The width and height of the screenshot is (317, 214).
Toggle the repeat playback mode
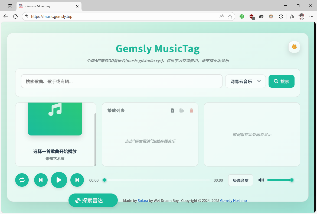[22, 180]
